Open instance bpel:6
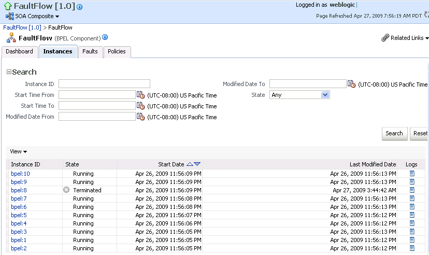 coord(19,207)
